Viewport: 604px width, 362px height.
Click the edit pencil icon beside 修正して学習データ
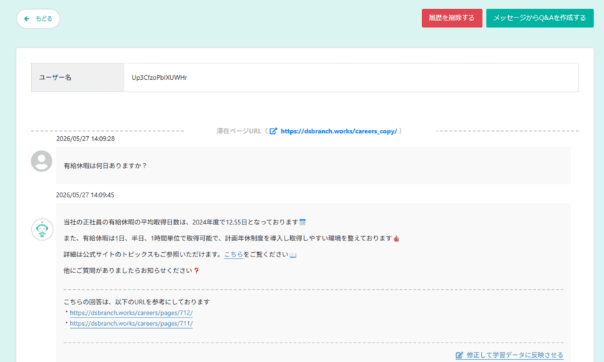(x=459, y=355)
